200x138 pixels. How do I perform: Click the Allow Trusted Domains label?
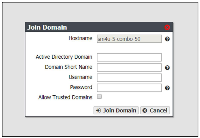coord(65,97)
